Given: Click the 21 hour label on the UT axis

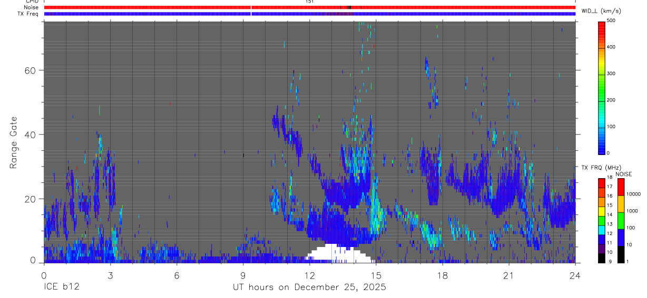Looking at the screenshot, I should tap(508, 275).
